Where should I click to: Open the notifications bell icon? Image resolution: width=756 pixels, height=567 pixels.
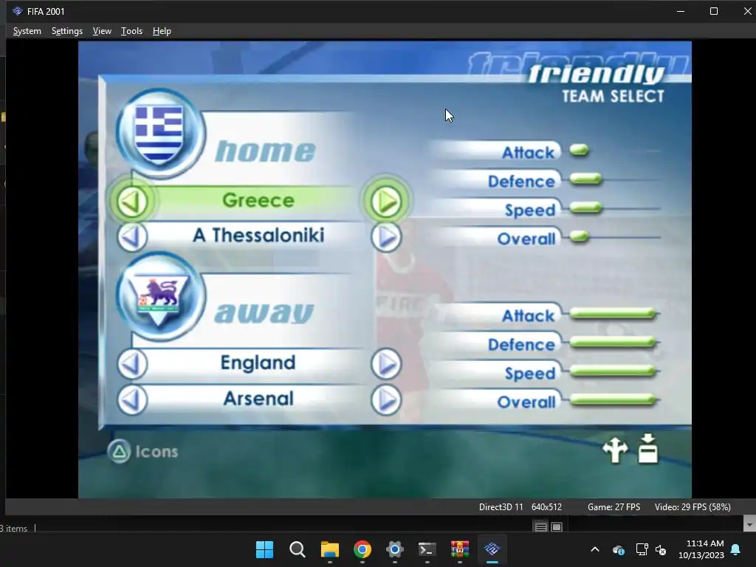[x=735, y=549]
